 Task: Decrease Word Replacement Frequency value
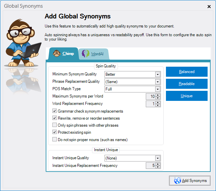pyautogui.click(x=158, y=106)
